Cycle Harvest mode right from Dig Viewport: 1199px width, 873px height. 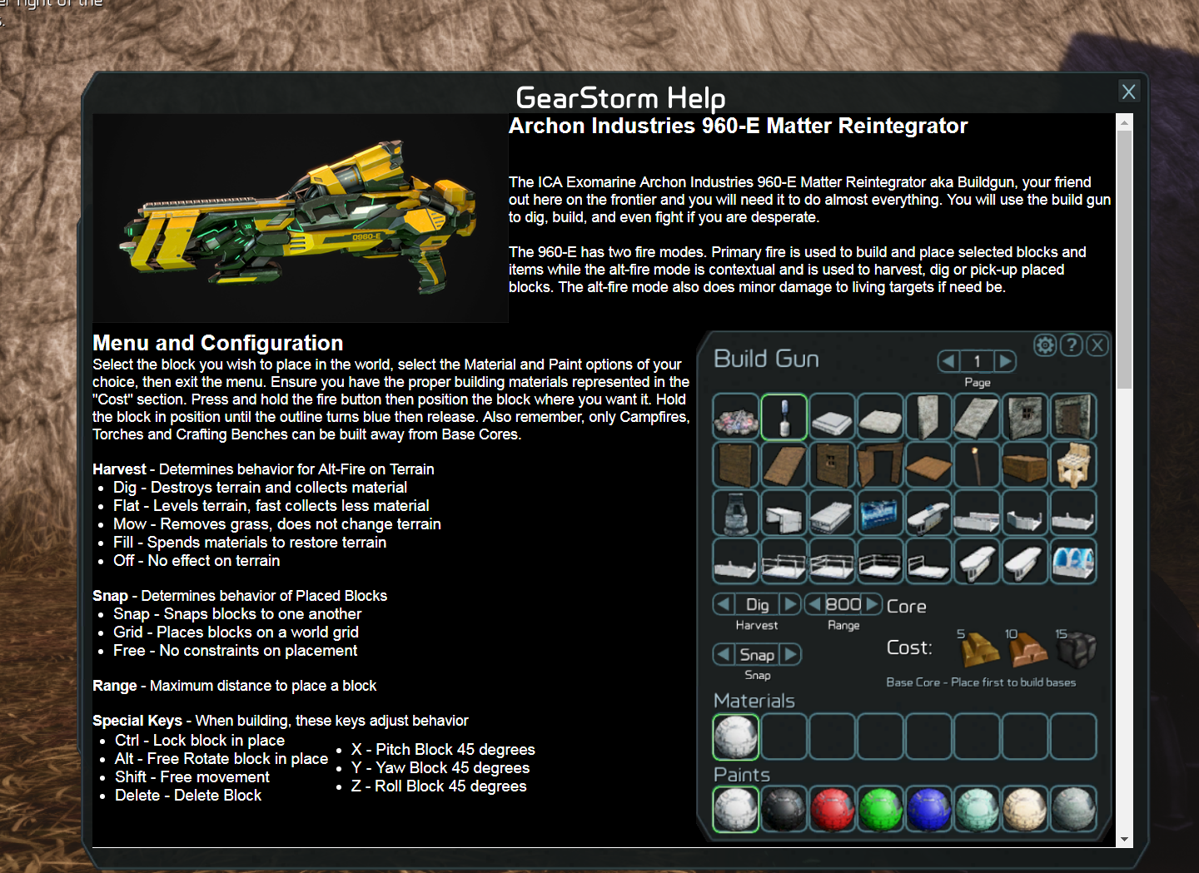click(790, 604)
